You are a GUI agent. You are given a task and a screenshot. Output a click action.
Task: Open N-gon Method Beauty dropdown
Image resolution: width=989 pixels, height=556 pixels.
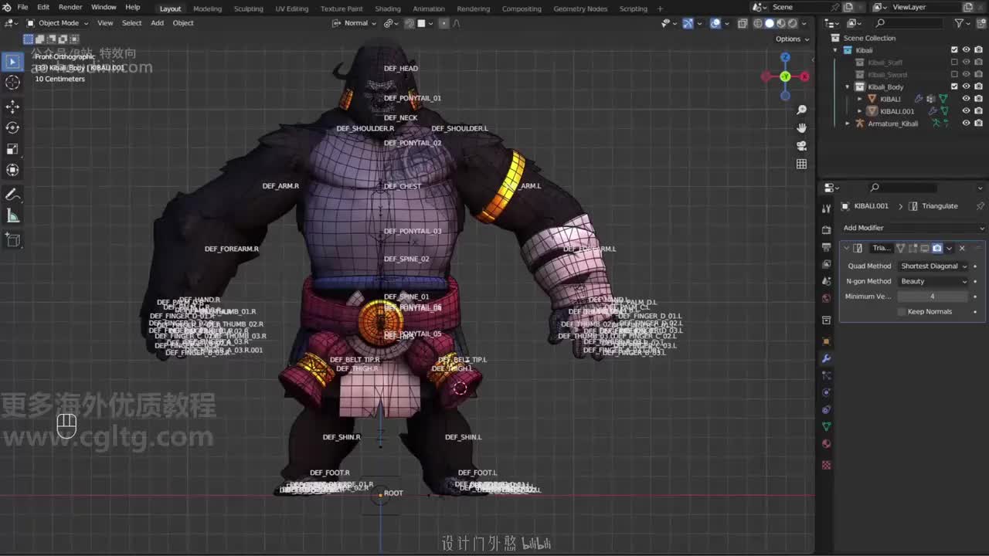tap(933, 281)
